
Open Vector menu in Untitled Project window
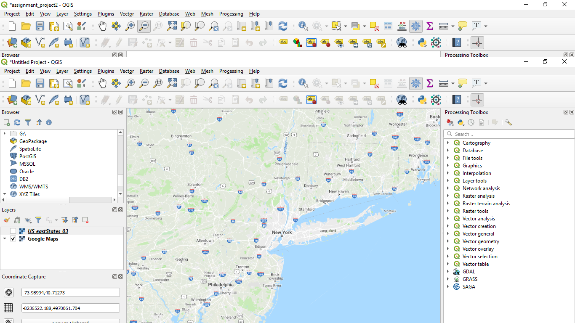(127, 71)
